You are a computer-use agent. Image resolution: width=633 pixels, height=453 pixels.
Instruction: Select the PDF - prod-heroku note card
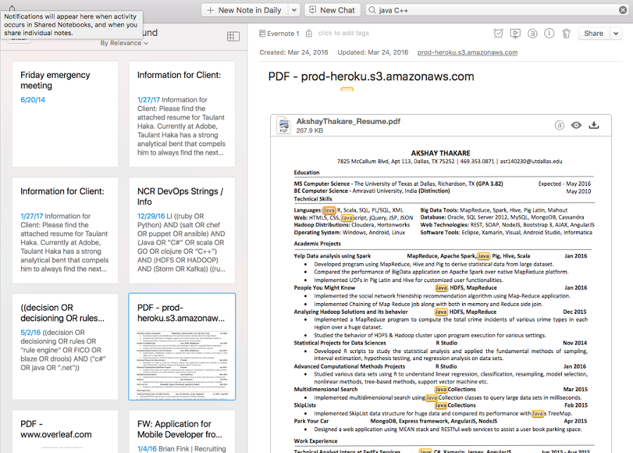pyautogui.click(x=182, y=346)
